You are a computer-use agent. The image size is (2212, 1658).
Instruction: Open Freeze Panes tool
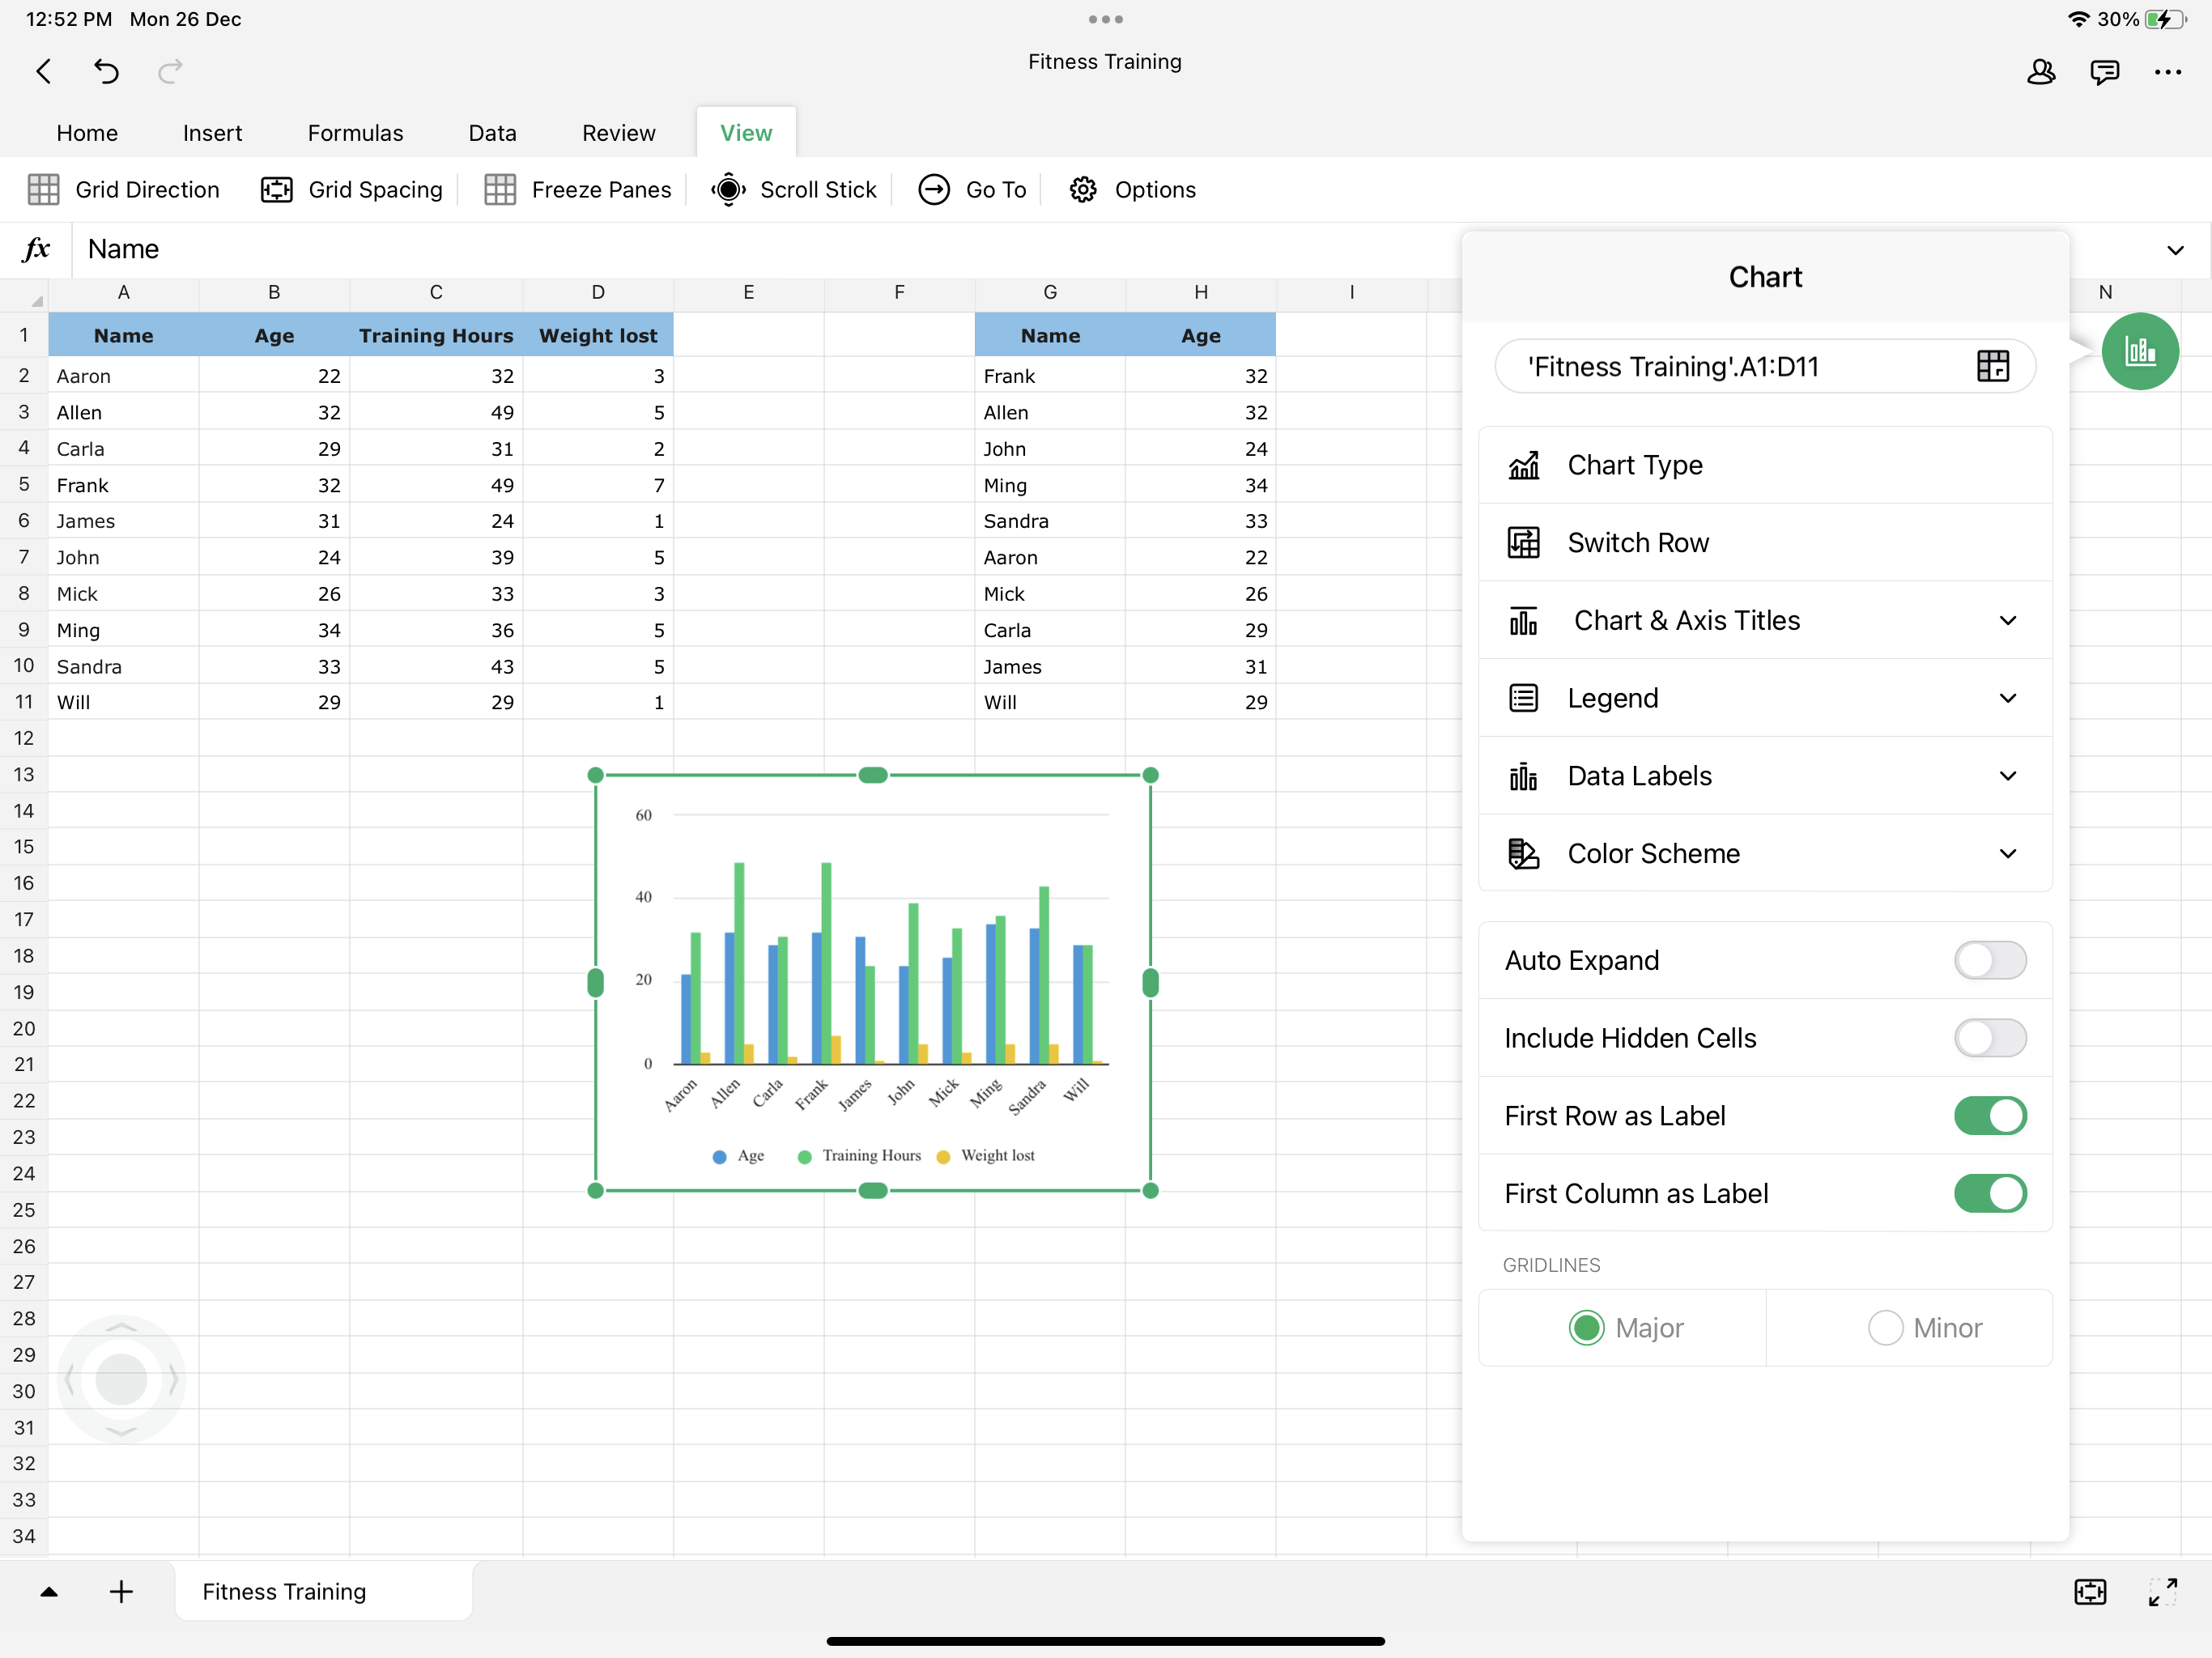point(578,190)
